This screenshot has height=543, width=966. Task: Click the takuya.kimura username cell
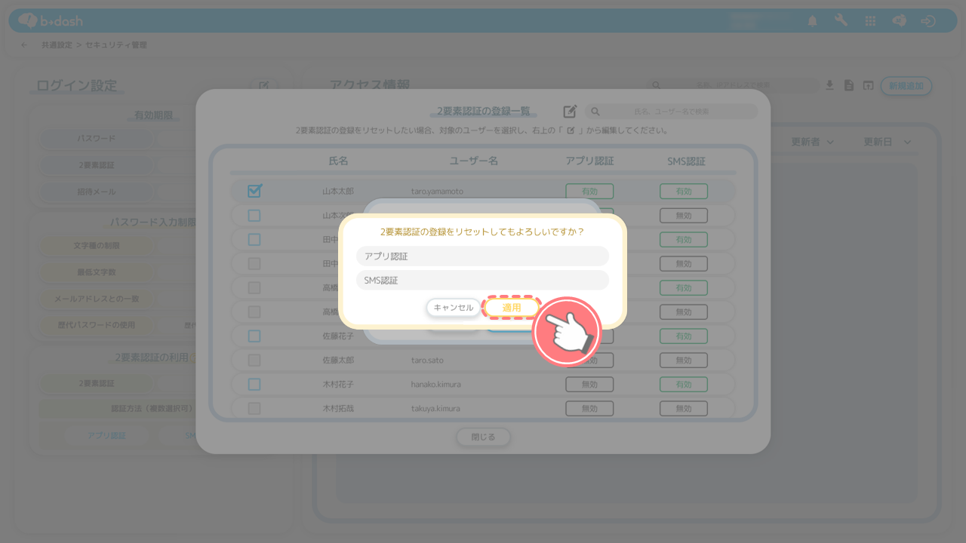pyautogui.click(x=435, y=408)
